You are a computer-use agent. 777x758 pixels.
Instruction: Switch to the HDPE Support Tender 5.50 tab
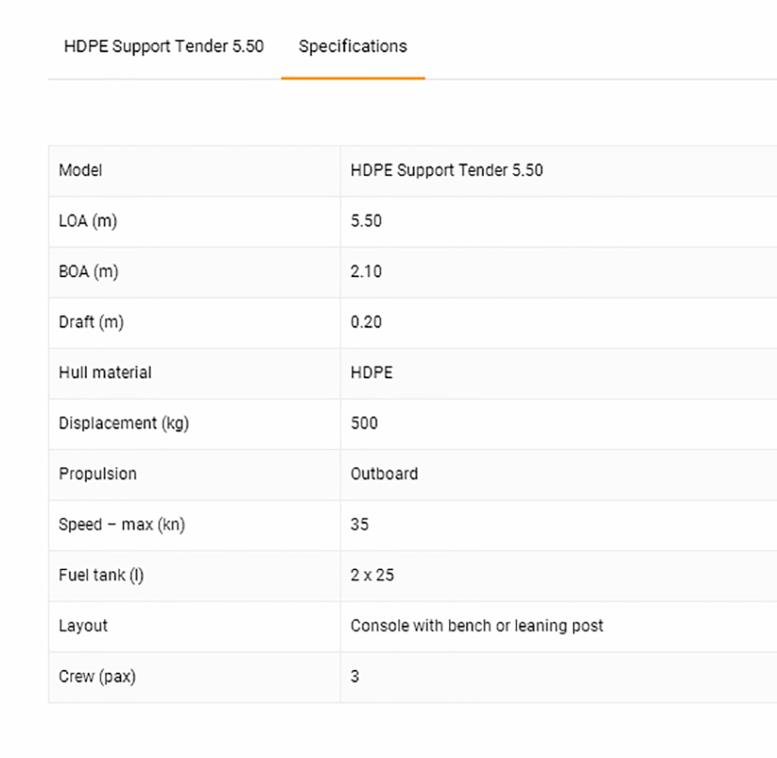(x=164, y=47)
